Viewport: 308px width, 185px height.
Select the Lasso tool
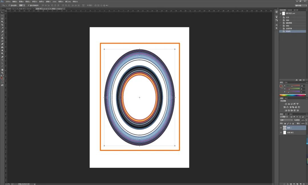click(x=2, y=18)
